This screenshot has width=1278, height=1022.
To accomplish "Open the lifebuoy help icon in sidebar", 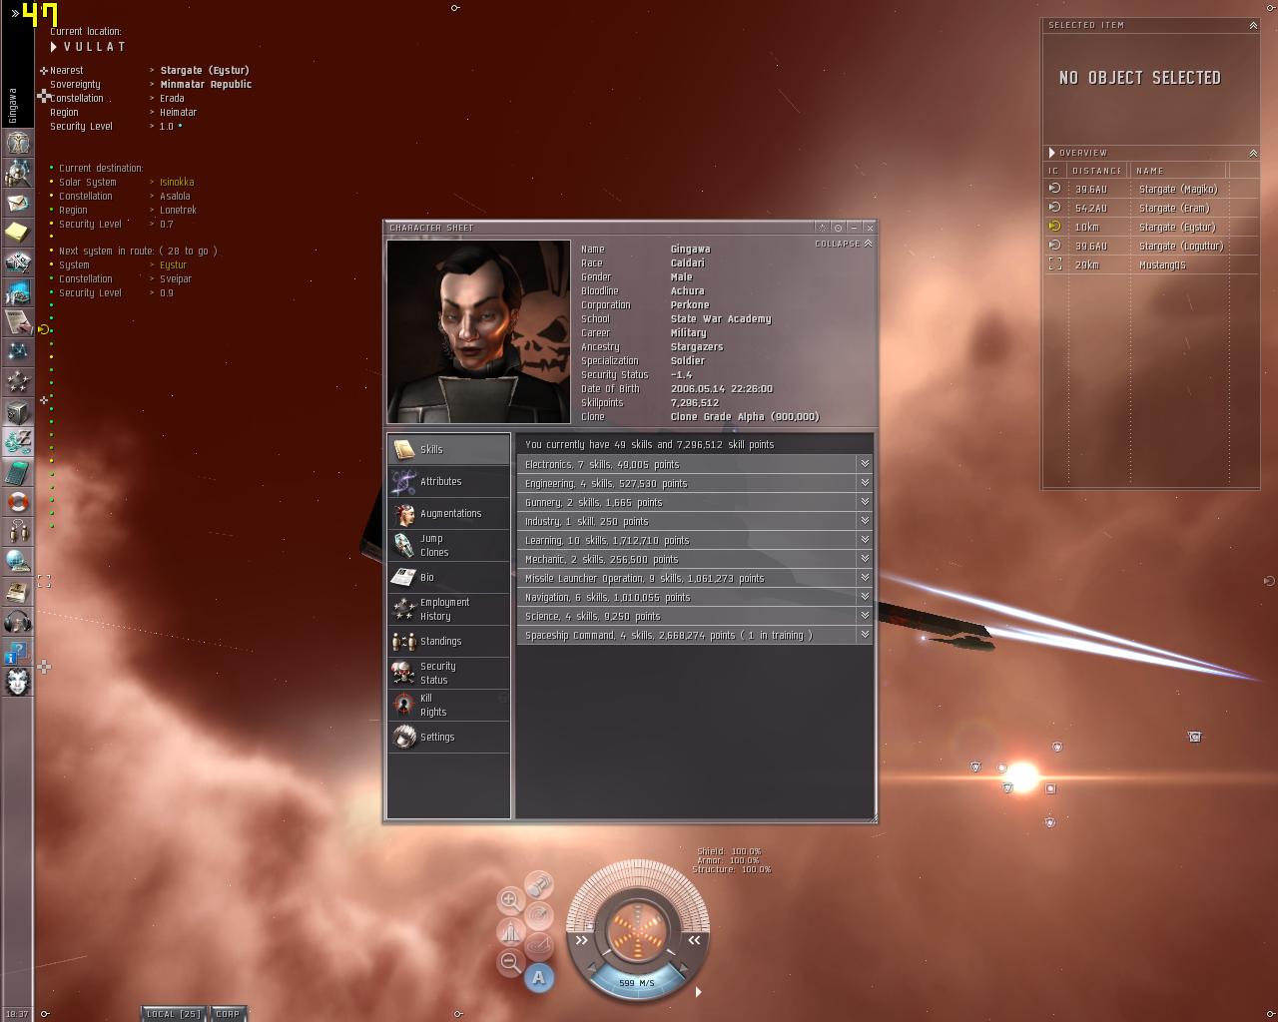I will 17,502.
